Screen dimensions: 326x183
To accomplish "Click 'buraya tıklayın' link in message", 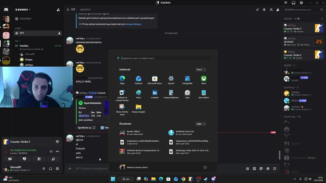I will pos(133,24).
